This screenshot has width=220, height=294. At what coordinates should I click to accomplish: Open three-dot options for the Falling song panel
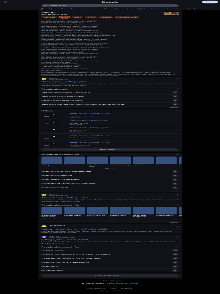(160, 13)
